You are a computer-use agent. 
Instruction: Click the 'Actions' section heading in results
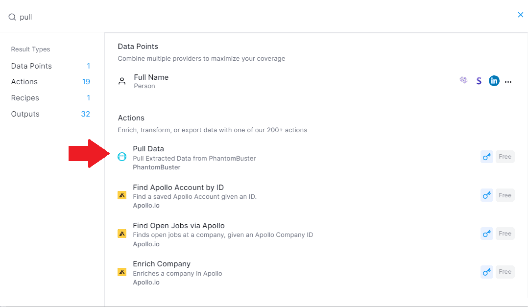131,118
